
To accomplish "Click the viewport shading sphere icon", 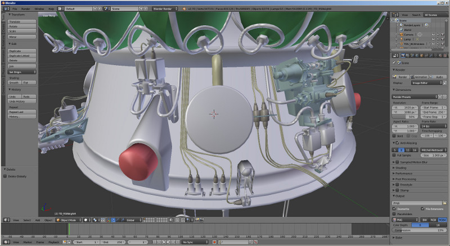I will point(86,220).
